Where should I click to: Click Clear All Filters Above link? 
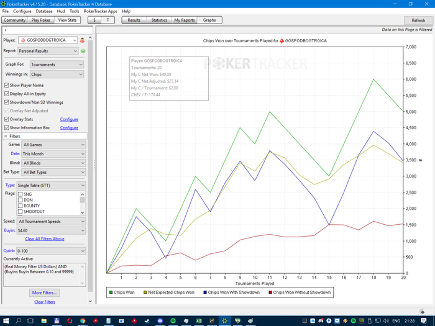[45, 238]
